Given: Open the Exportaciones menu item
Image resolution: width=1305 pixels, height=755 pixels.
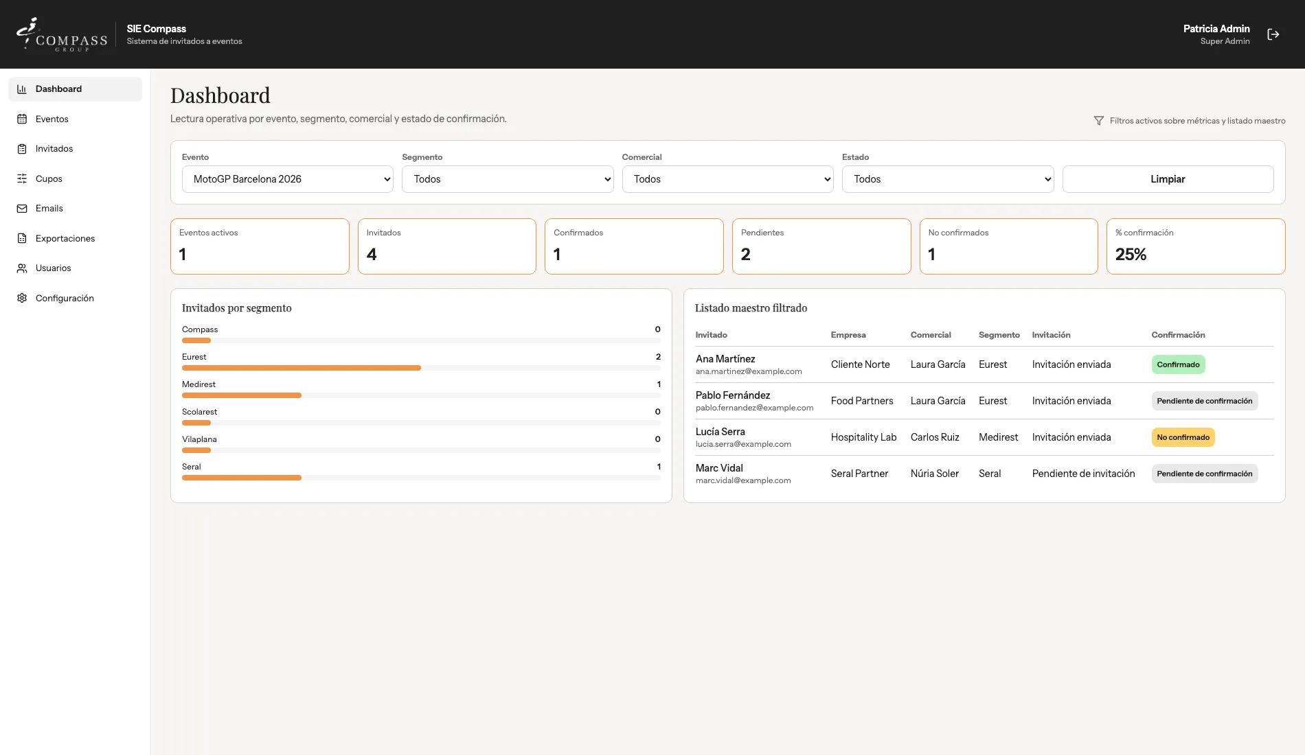Looking at the screenshot, I should click(x=76, y=238).
